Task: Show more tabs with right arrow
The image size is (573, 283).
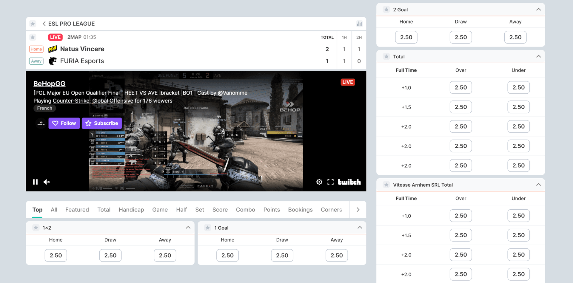Action: (x=358, y=210)
